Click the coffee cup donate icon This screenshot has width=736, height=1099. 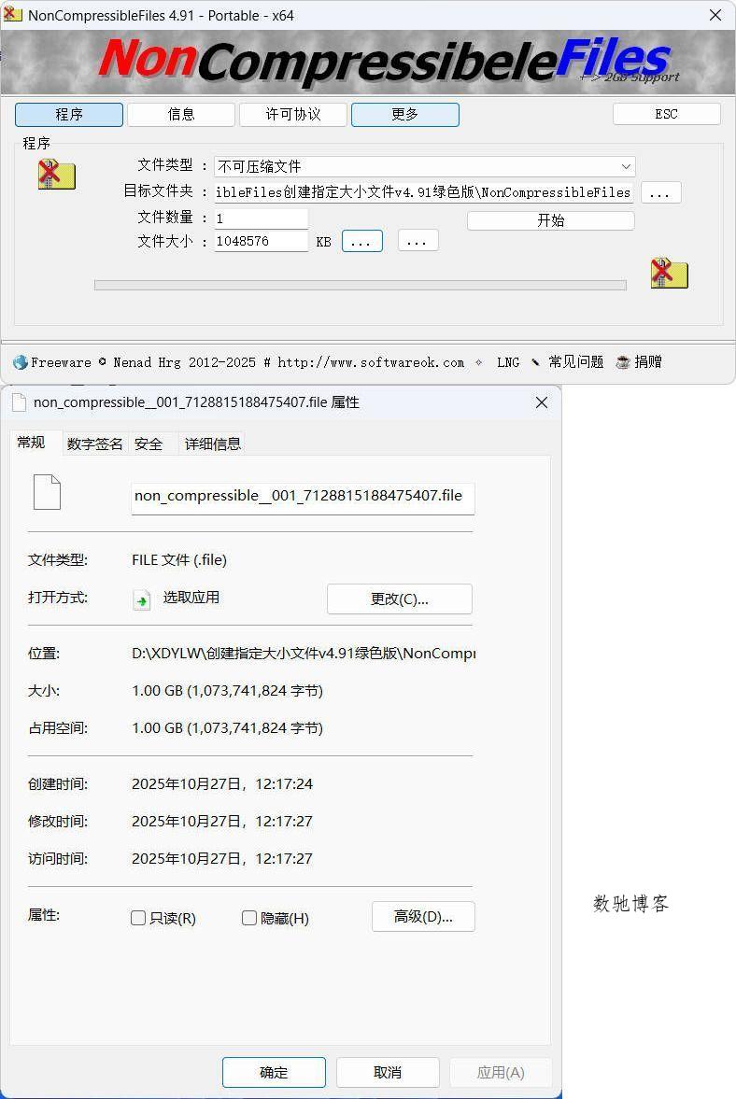point(622,362)
